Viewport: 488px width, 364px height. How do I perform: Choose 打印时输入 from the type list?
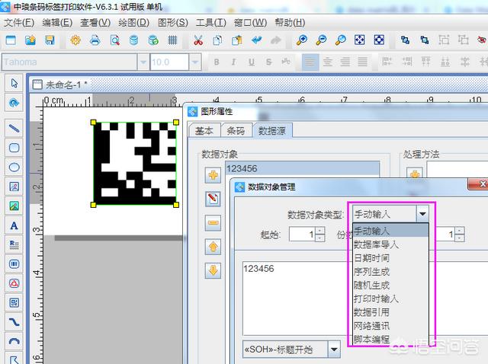(390, 299)
